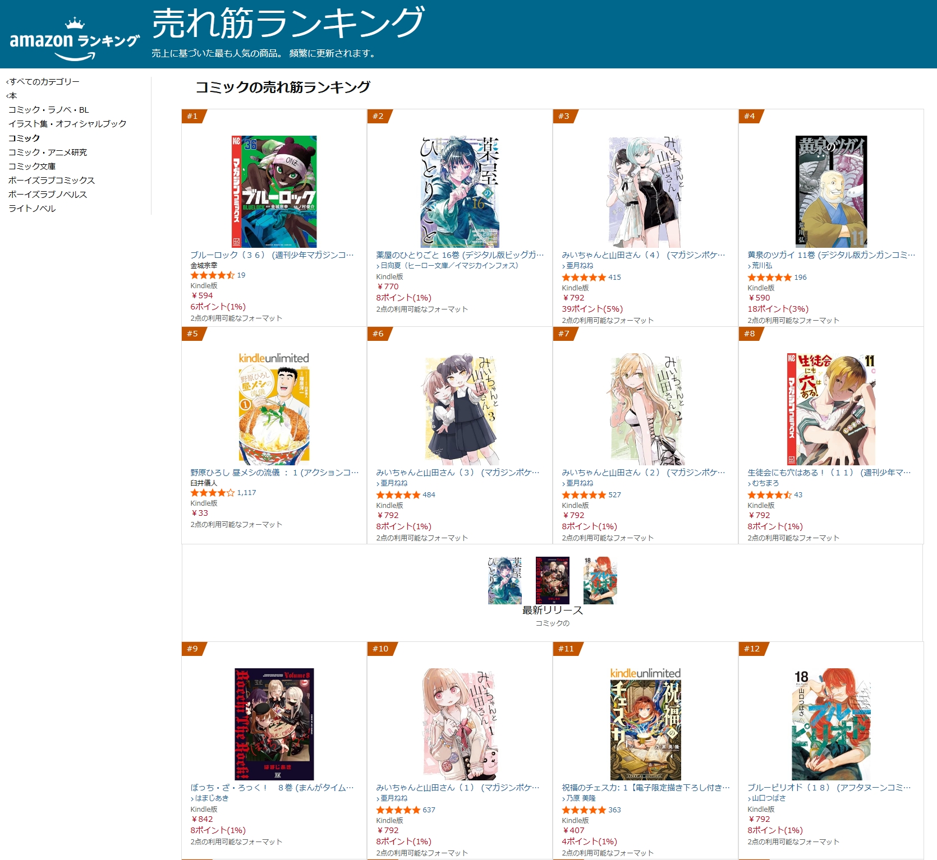Select ライトノベル in the sidebar
Image resolution: width=937 pixels, height=860 pixels.
pyautogui.click(x=32, y=209)
